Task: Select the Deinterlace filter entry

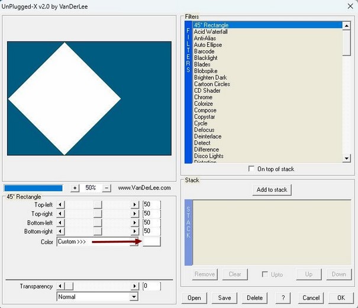Action: (207, 136)
